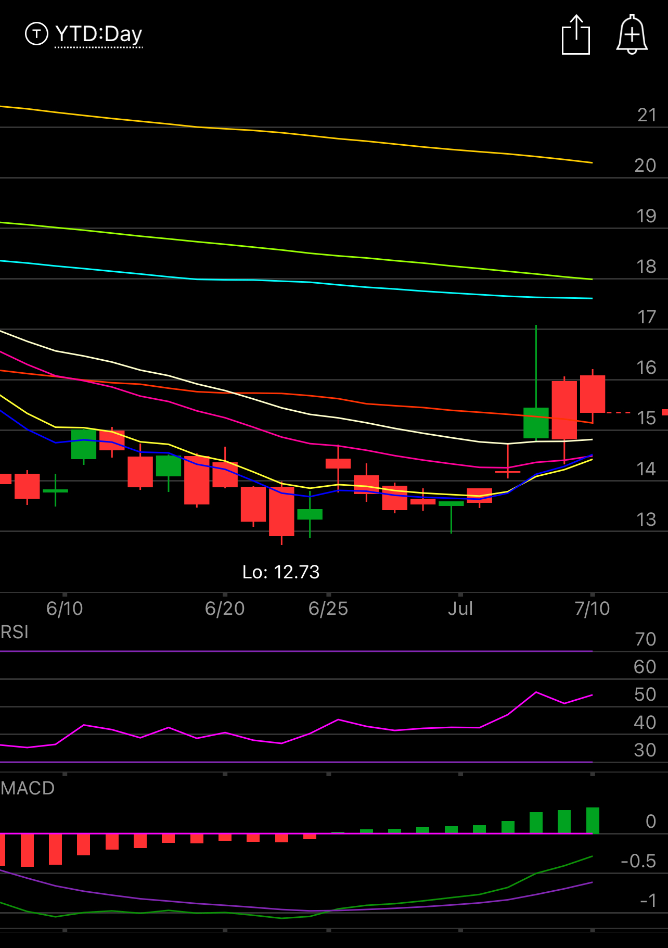
Task: Tap the 19 price level label
Action: (646, 216)
